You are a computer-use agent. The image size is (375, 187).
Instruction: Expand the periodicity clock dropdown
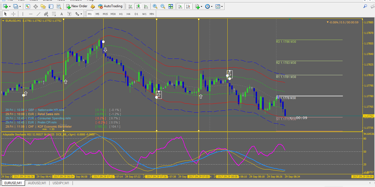(212, 6)
